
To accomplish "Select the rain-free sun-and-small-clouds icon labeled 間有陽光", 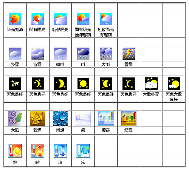I will coord(38,19).
